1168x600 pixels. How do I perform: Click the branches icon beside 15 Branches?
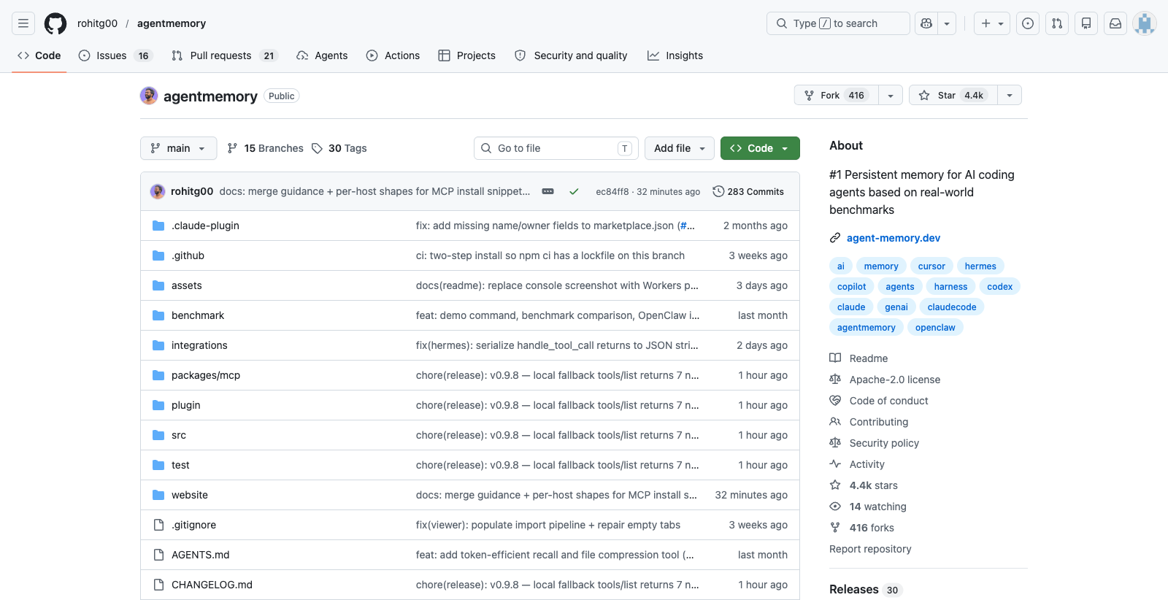tap(232, 148)
